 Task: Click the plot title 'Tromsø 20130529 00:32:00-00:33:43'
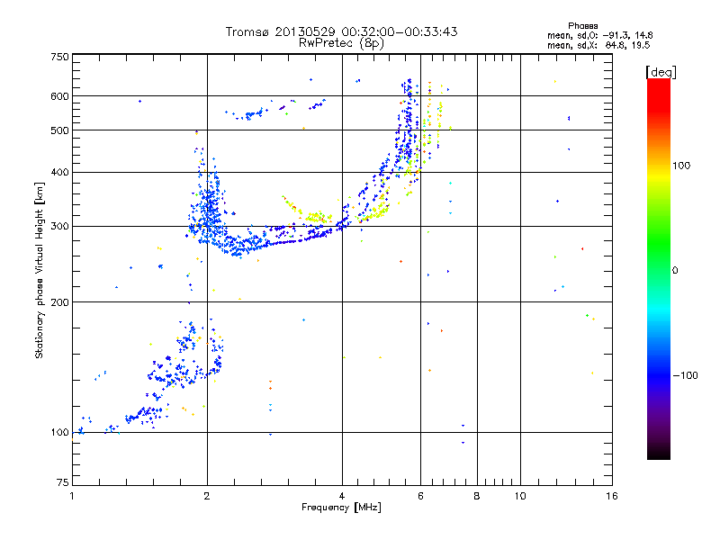(341, 31)
